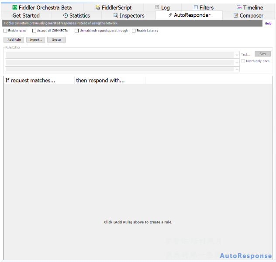
Task: Open the Help link
Action: coord(268,24)
